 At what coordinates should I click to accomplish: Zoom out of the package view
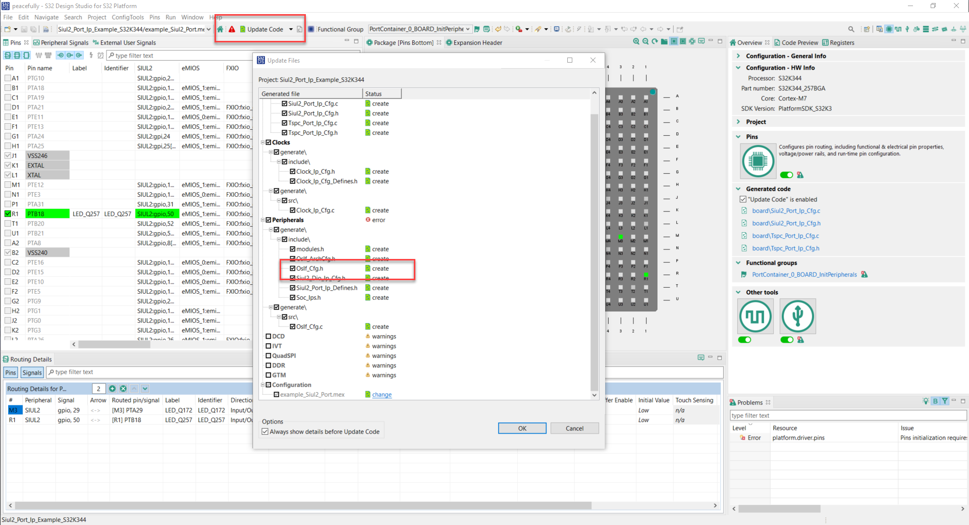coord(647,42)
